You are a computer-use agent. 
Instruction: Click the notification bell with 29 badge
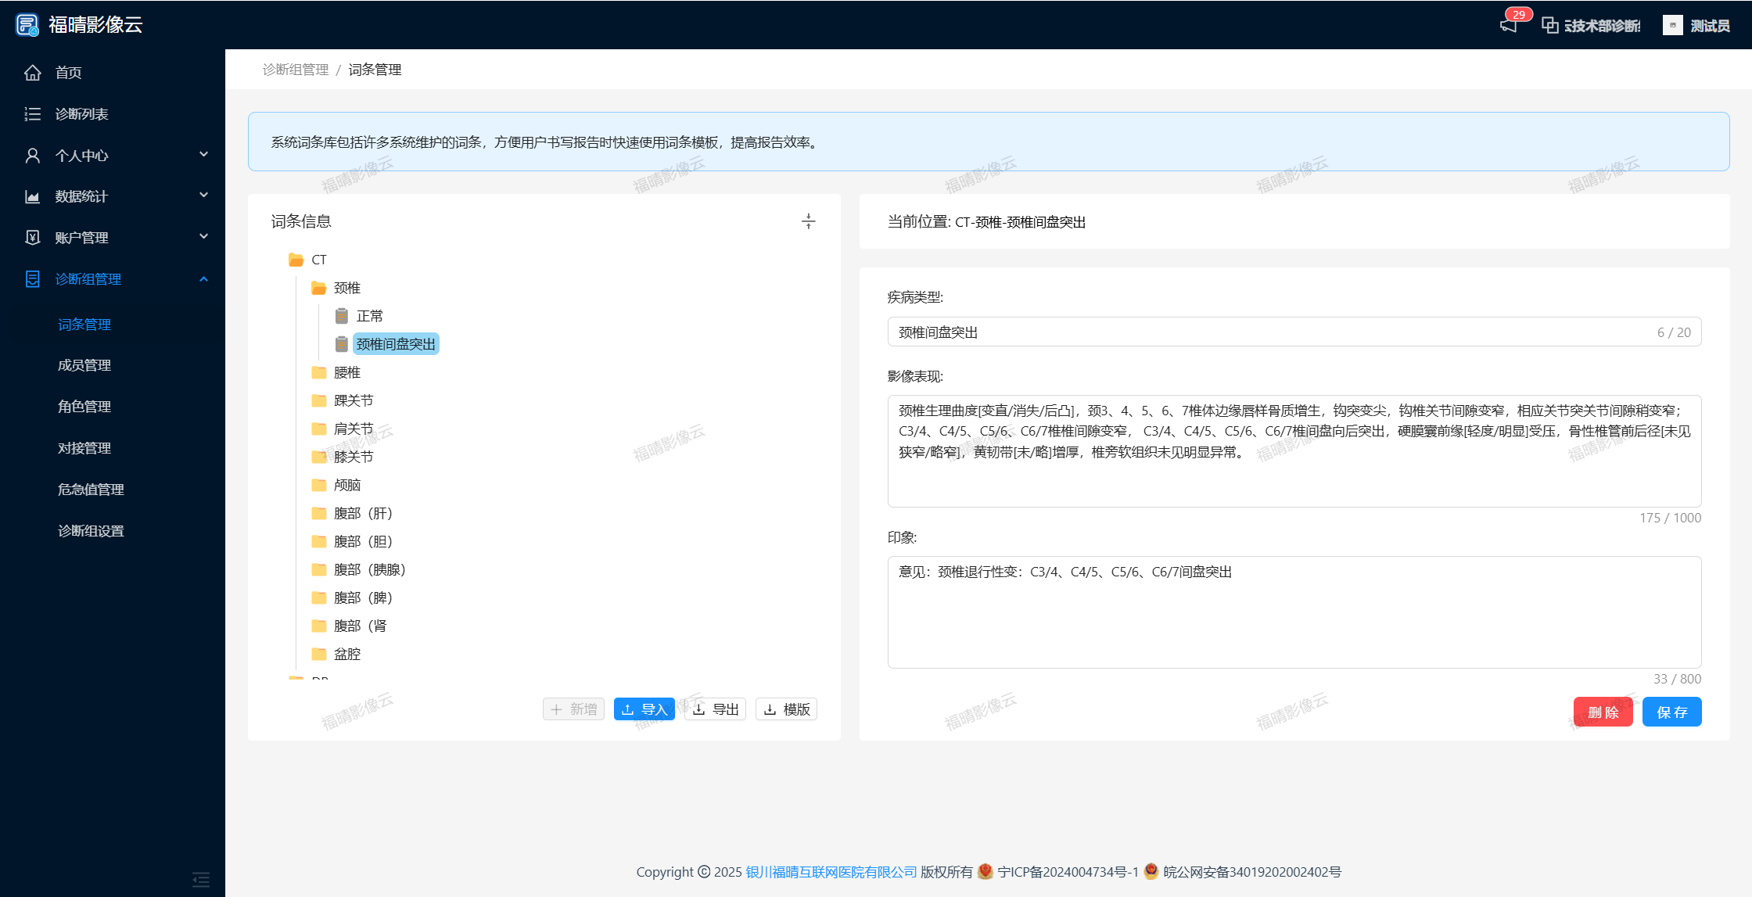pos(1509,25)
